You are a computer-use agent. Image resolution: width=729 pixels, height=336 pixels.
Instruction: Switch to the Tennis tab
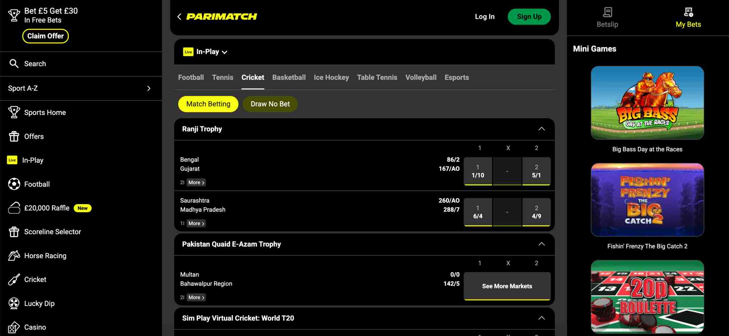coord(222,77)
